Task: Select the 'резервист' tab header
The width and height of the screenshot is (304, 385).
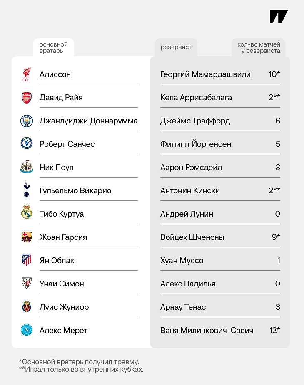Action: (176, 47)
